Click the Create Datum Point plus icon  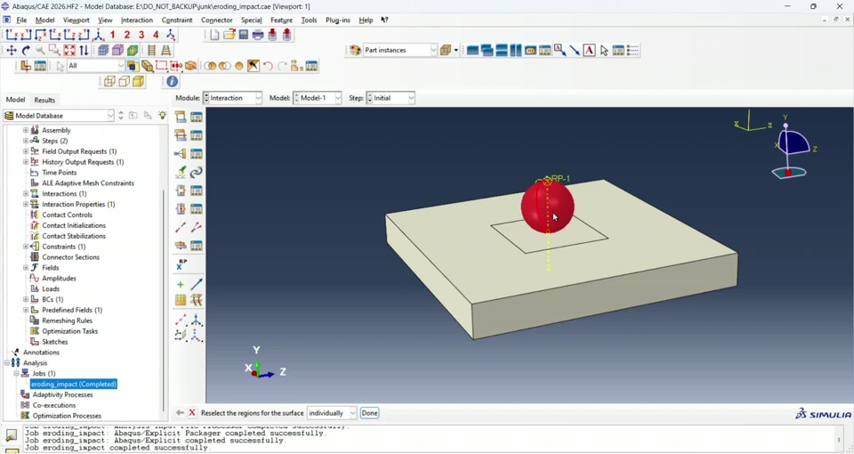181,285
